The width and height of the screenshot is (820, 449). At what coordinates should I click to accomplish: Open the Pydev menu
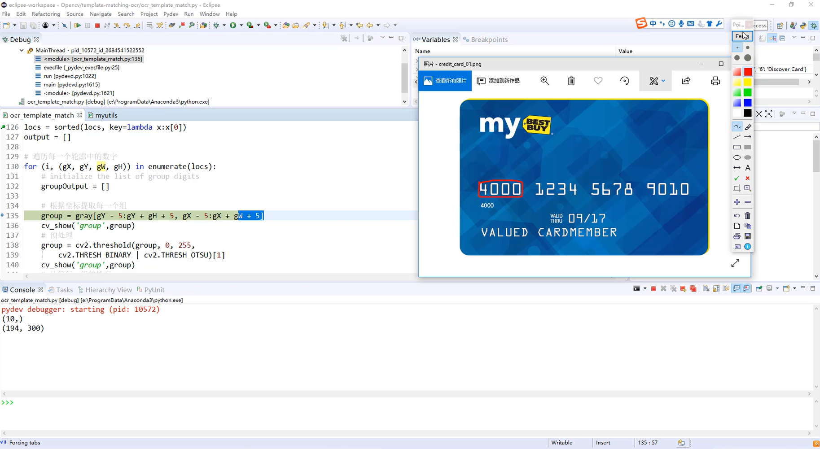point(171,14)
